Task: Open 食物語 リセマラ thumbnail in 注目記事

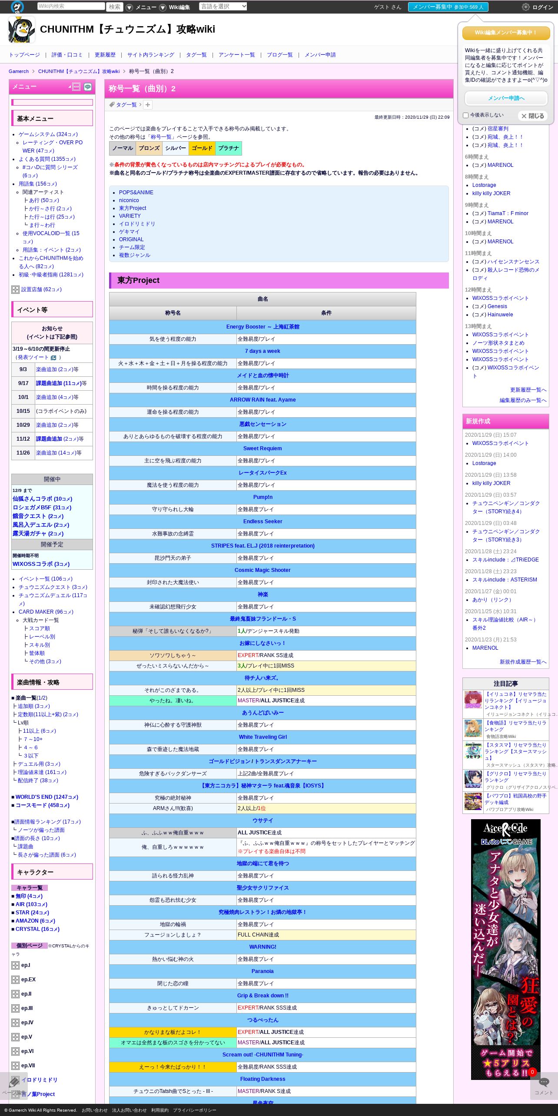Action: point(473,728)
